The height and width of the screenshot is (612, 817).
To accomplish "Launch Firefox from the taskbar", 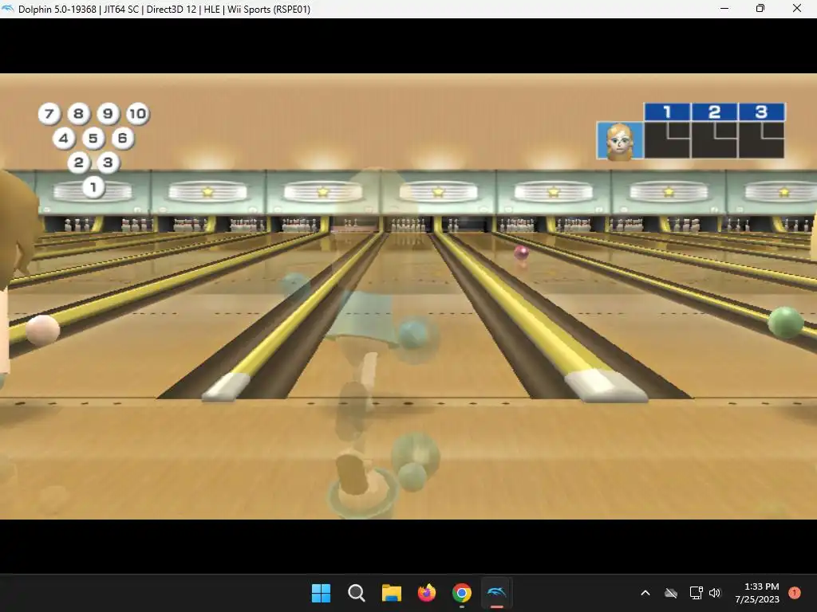I will 427,593.
